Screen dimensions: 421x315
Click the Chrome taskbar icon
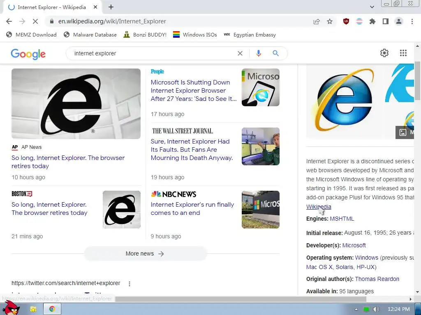pos(52,309)
